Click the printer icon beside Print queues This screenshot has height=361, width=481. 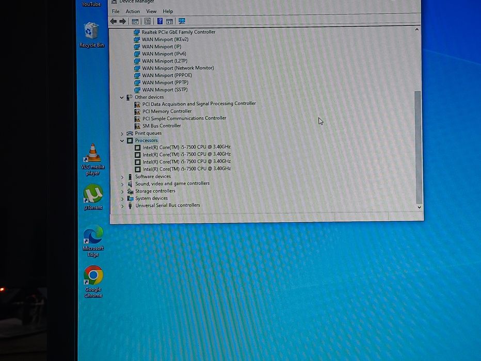[x=130, y=134]
